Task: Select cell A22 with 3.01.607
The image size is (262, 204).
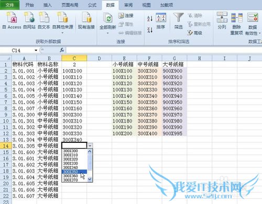Action: pos(24,196)
